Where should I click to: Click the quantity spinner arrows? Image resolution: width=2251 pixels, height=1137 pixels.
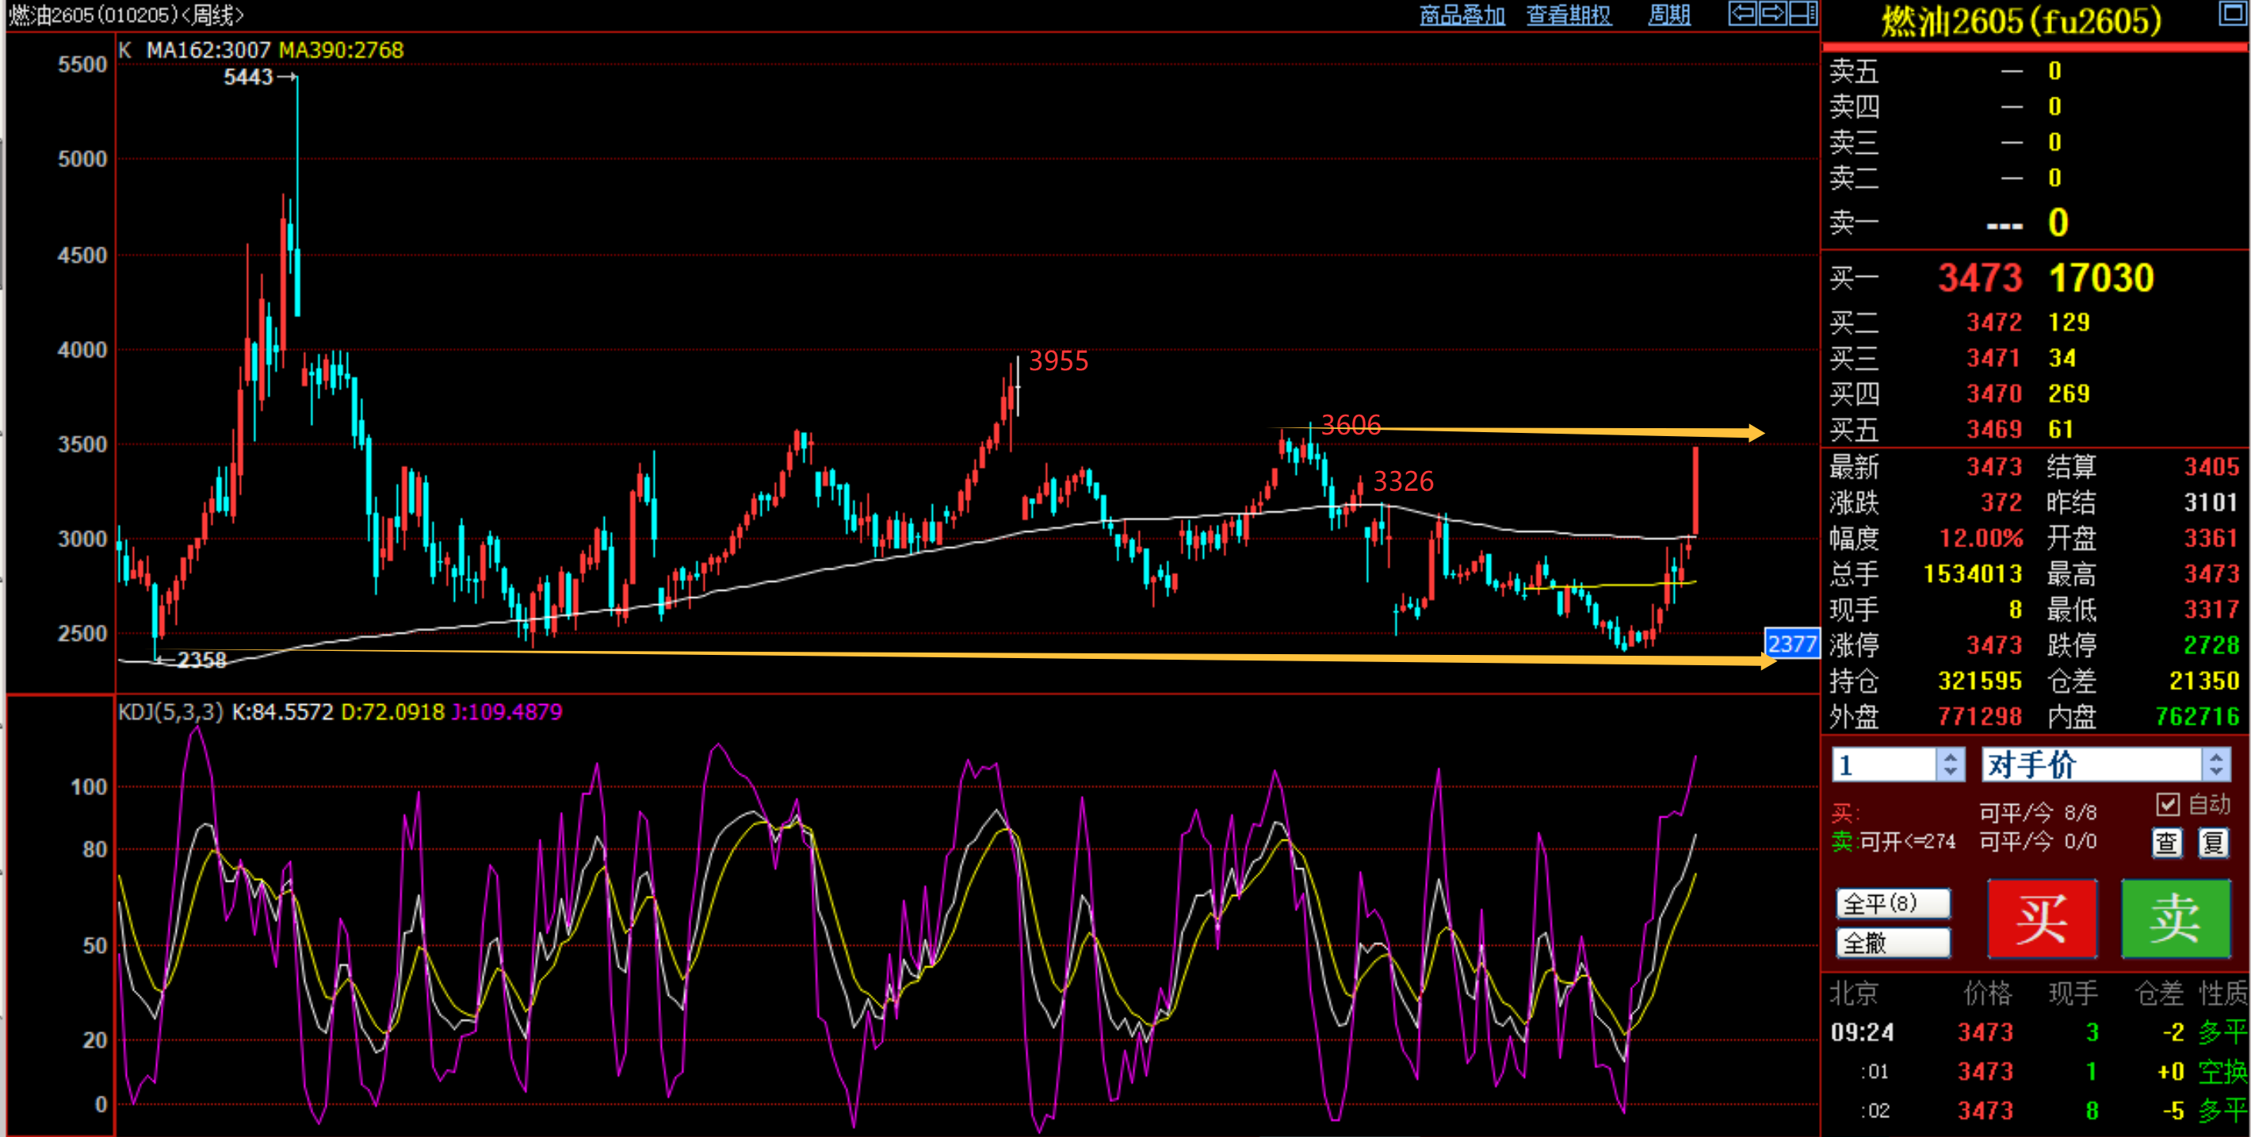click(1950, 764)
